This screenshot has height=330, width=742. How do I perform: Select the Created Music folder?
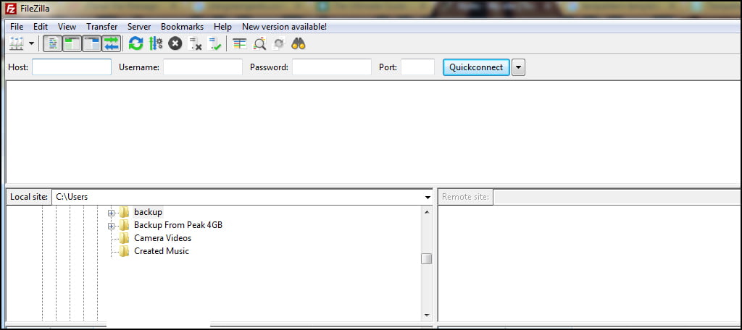coord(162,251)
